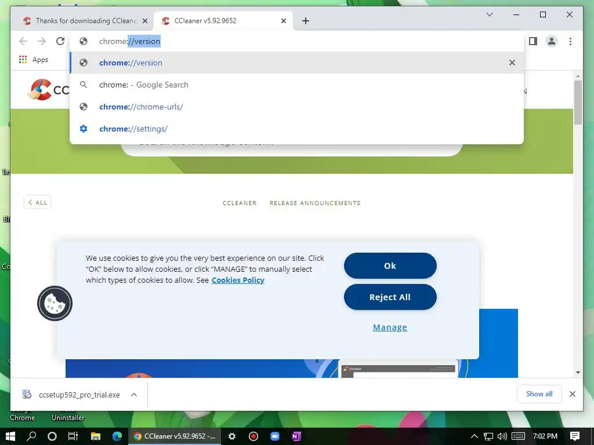
Task: Open the Windows Start menu
Action: [10, 436]
